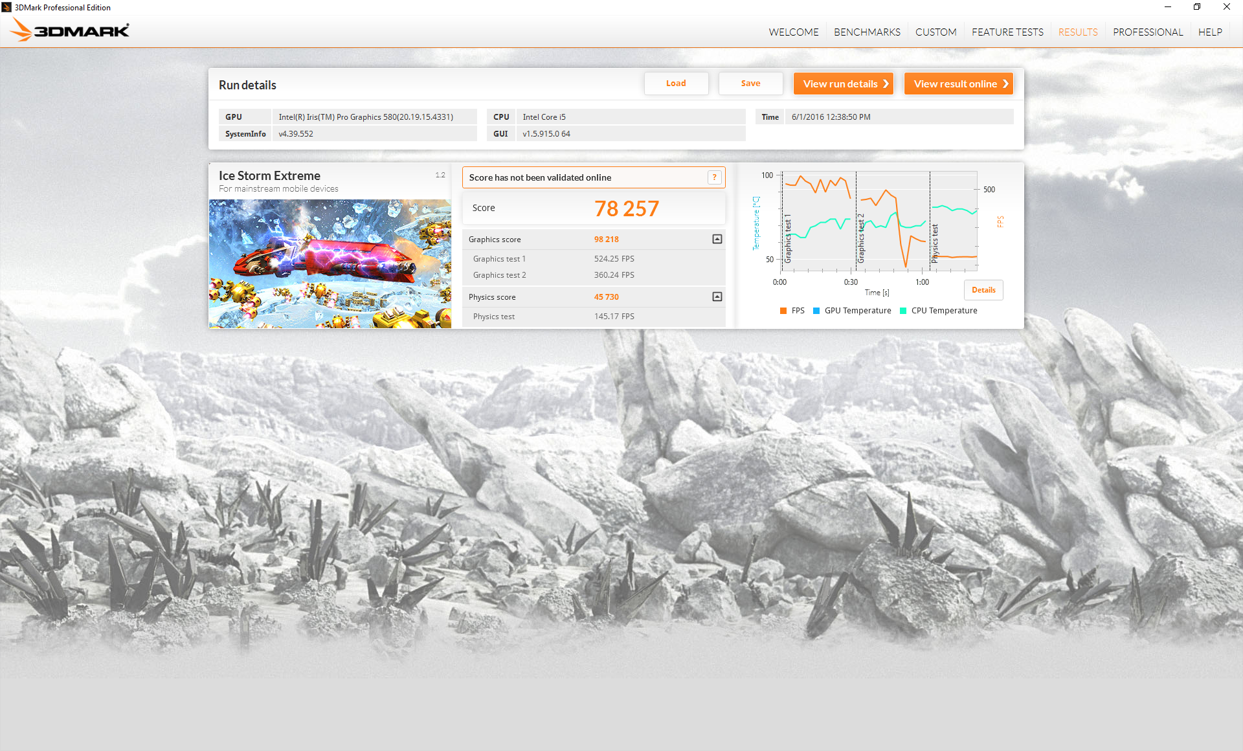Click the arrow on View result online
Image resolution: width=1243 pixels, height=751 pixels.
(x=1005, y=84)
